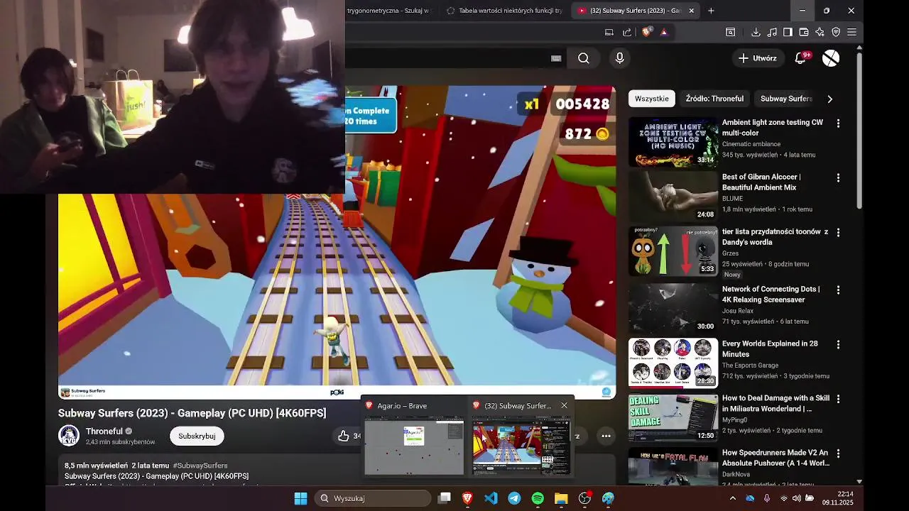The height and width of the screenshot is (511, 909).
Task: Open the Brave downloads icon
Action: click(756, 32)
